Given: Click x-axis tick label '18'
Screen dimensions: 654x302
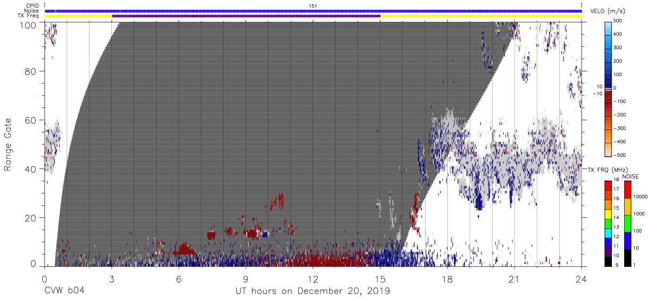Looking at the screenshot, I should click(447, 278).
